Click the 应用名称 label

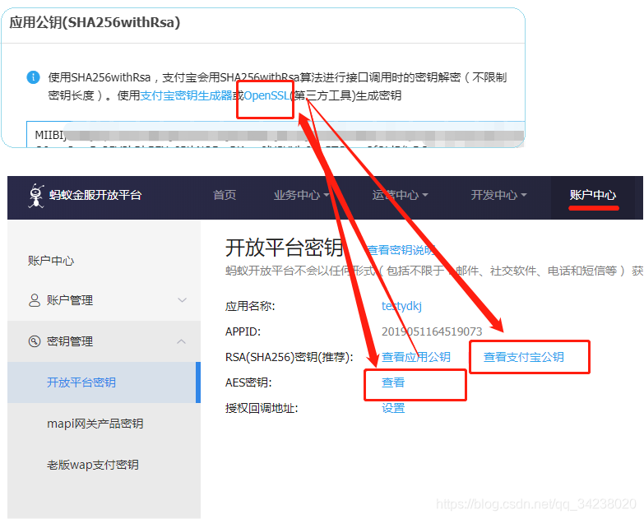click(250, 306)
